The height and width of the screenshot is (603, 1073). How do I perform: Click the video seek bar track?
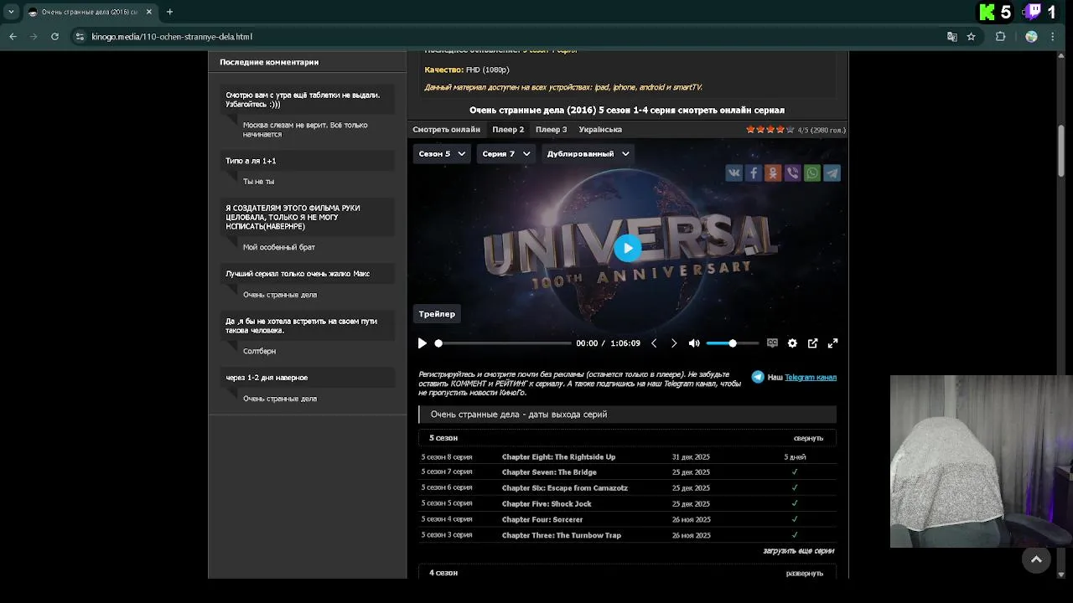(x=503, y=343)
